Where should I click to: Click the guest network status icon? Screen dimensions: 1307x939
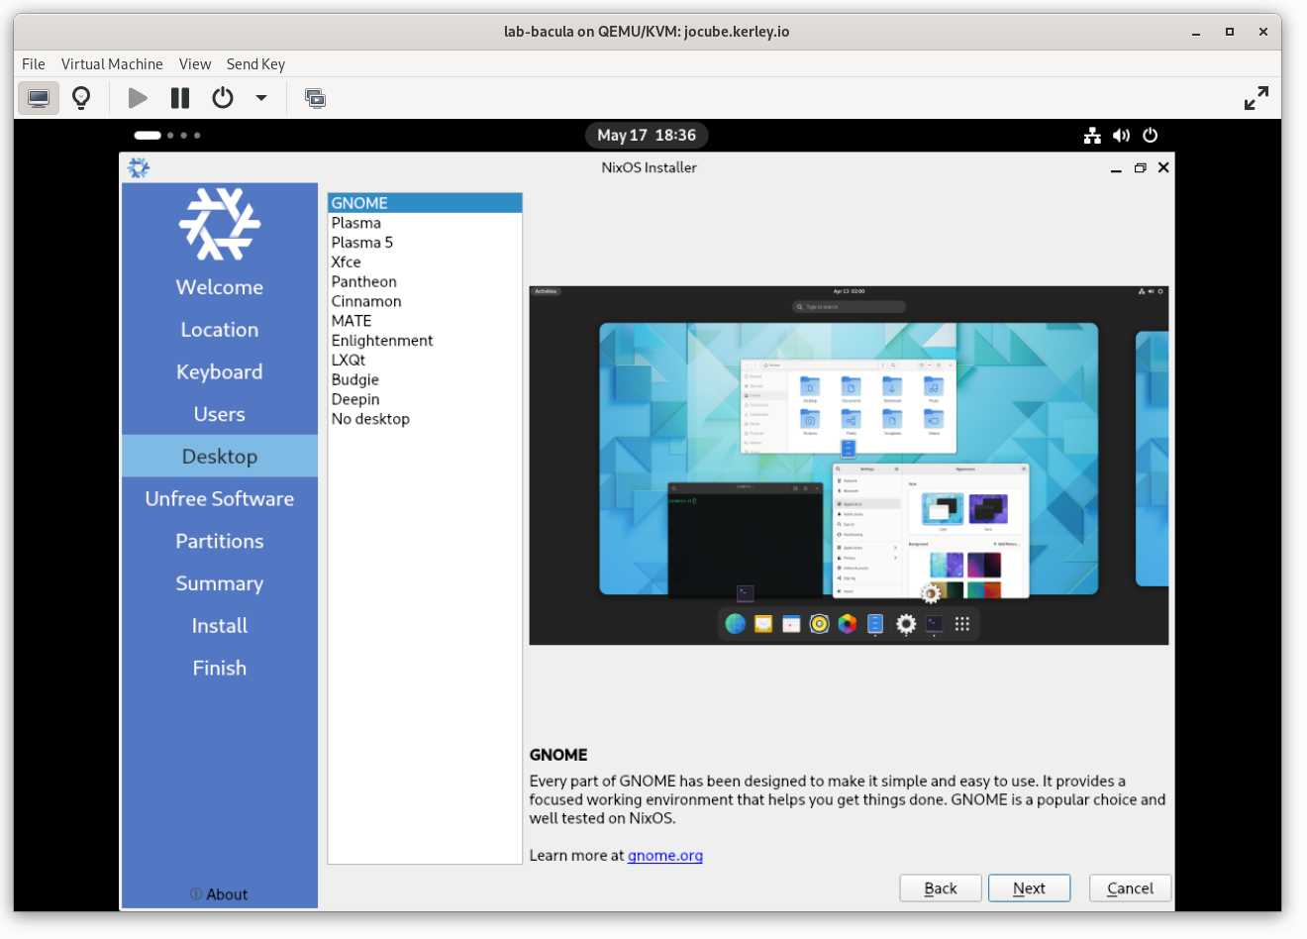(x=1092, y=136)
